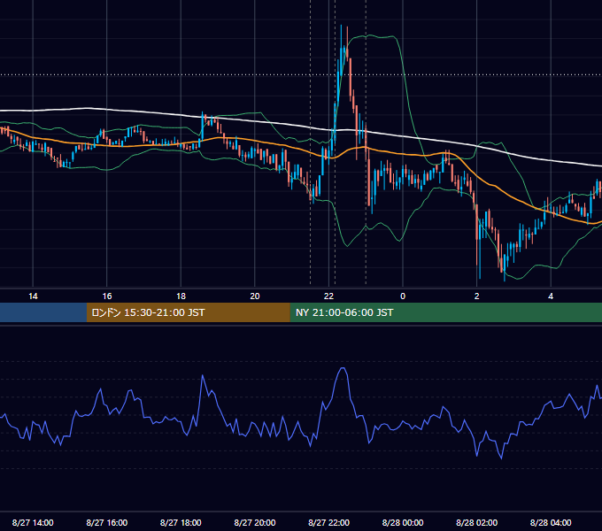
Task: Click the oscillator peak just after 18:00
Action: (203, 376)
